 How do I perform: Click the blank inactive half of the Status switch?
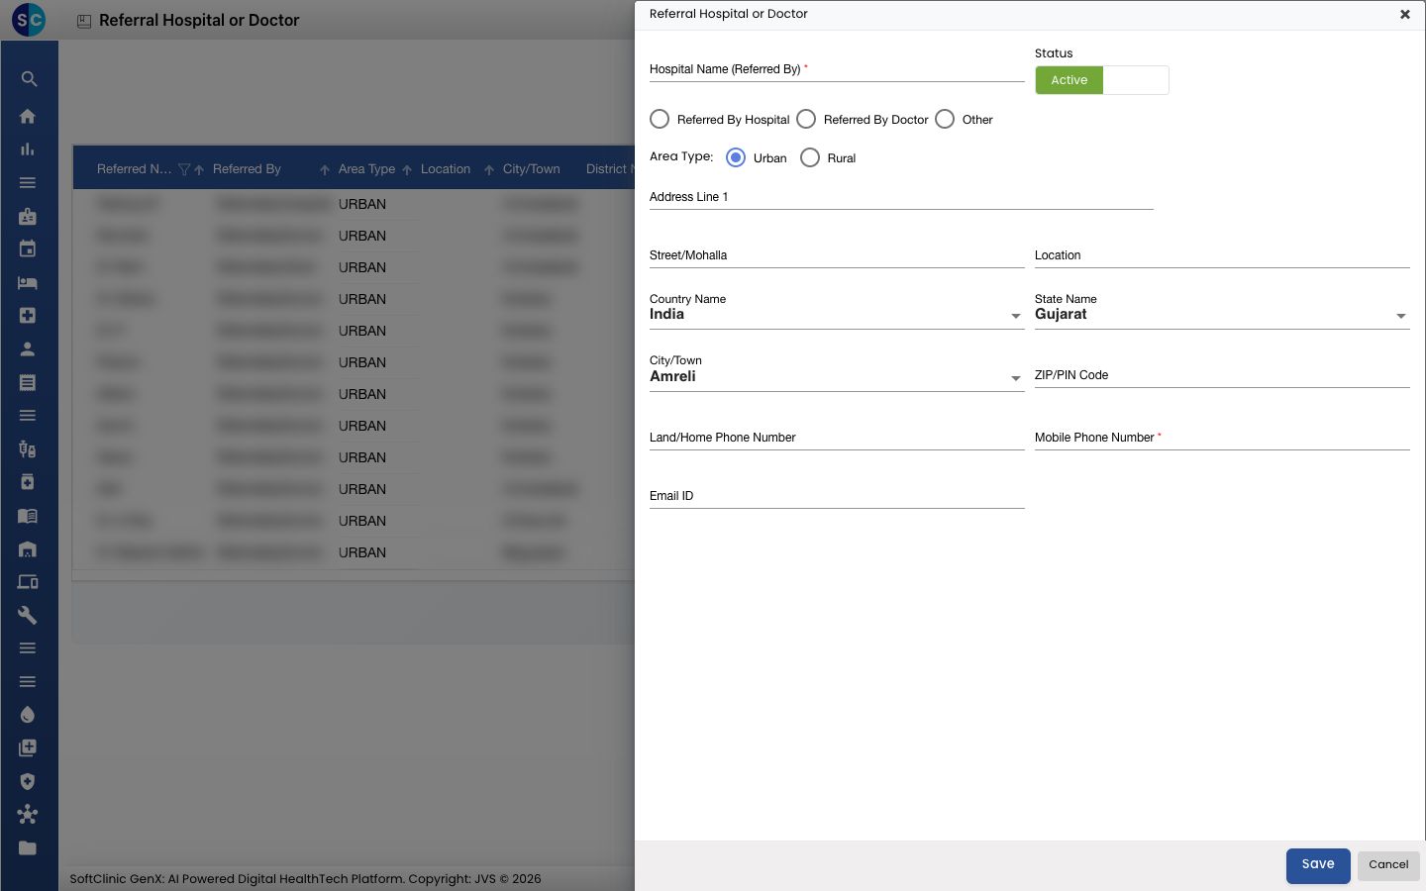1136,80
